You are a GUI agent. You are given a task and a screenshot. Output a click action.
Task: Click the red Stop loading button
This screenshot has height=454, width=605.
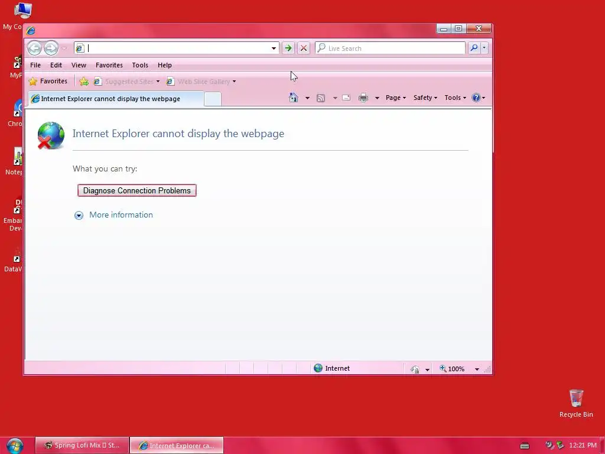304,48
